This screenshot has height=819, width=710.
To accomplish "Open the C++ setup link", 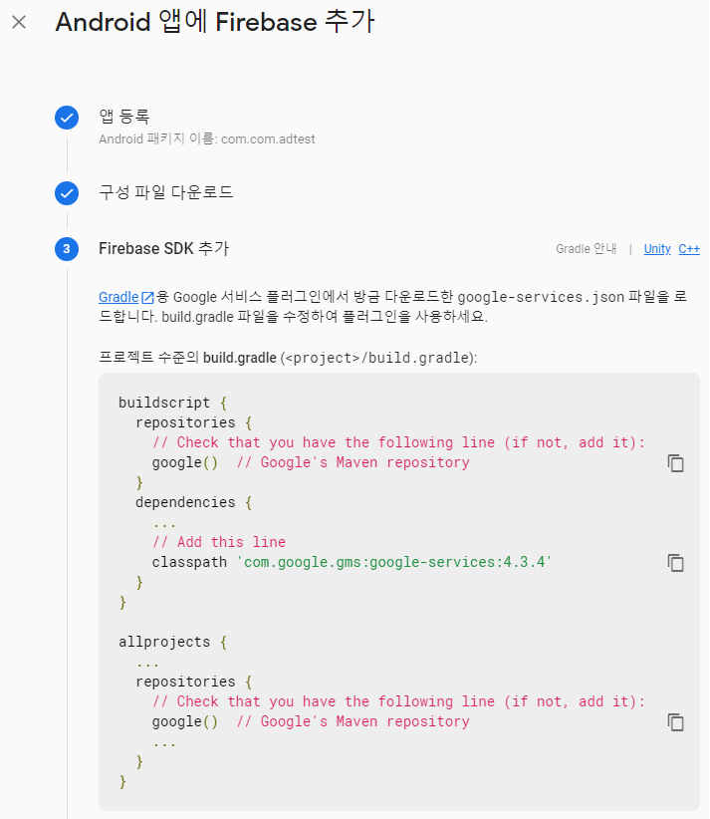I will [688, 249].
